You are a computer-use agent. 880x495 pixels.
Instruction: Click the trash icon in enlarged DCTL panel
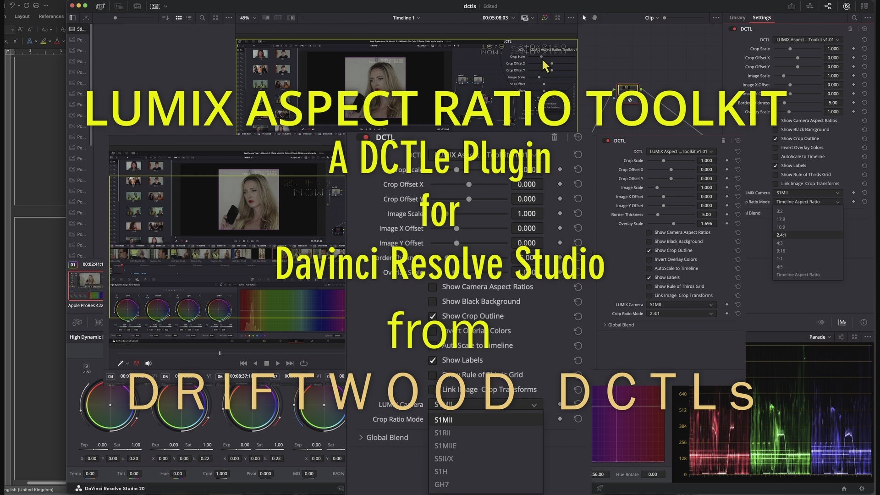point(554,137)
